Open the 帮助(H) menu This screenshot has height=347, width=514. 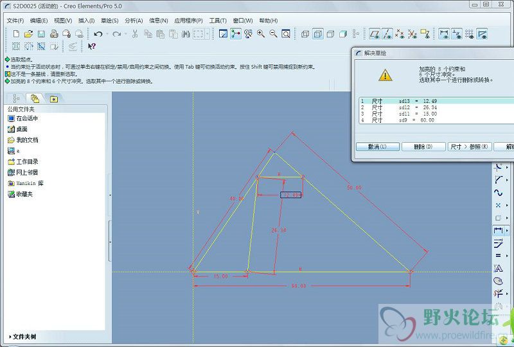coord(269,21)
